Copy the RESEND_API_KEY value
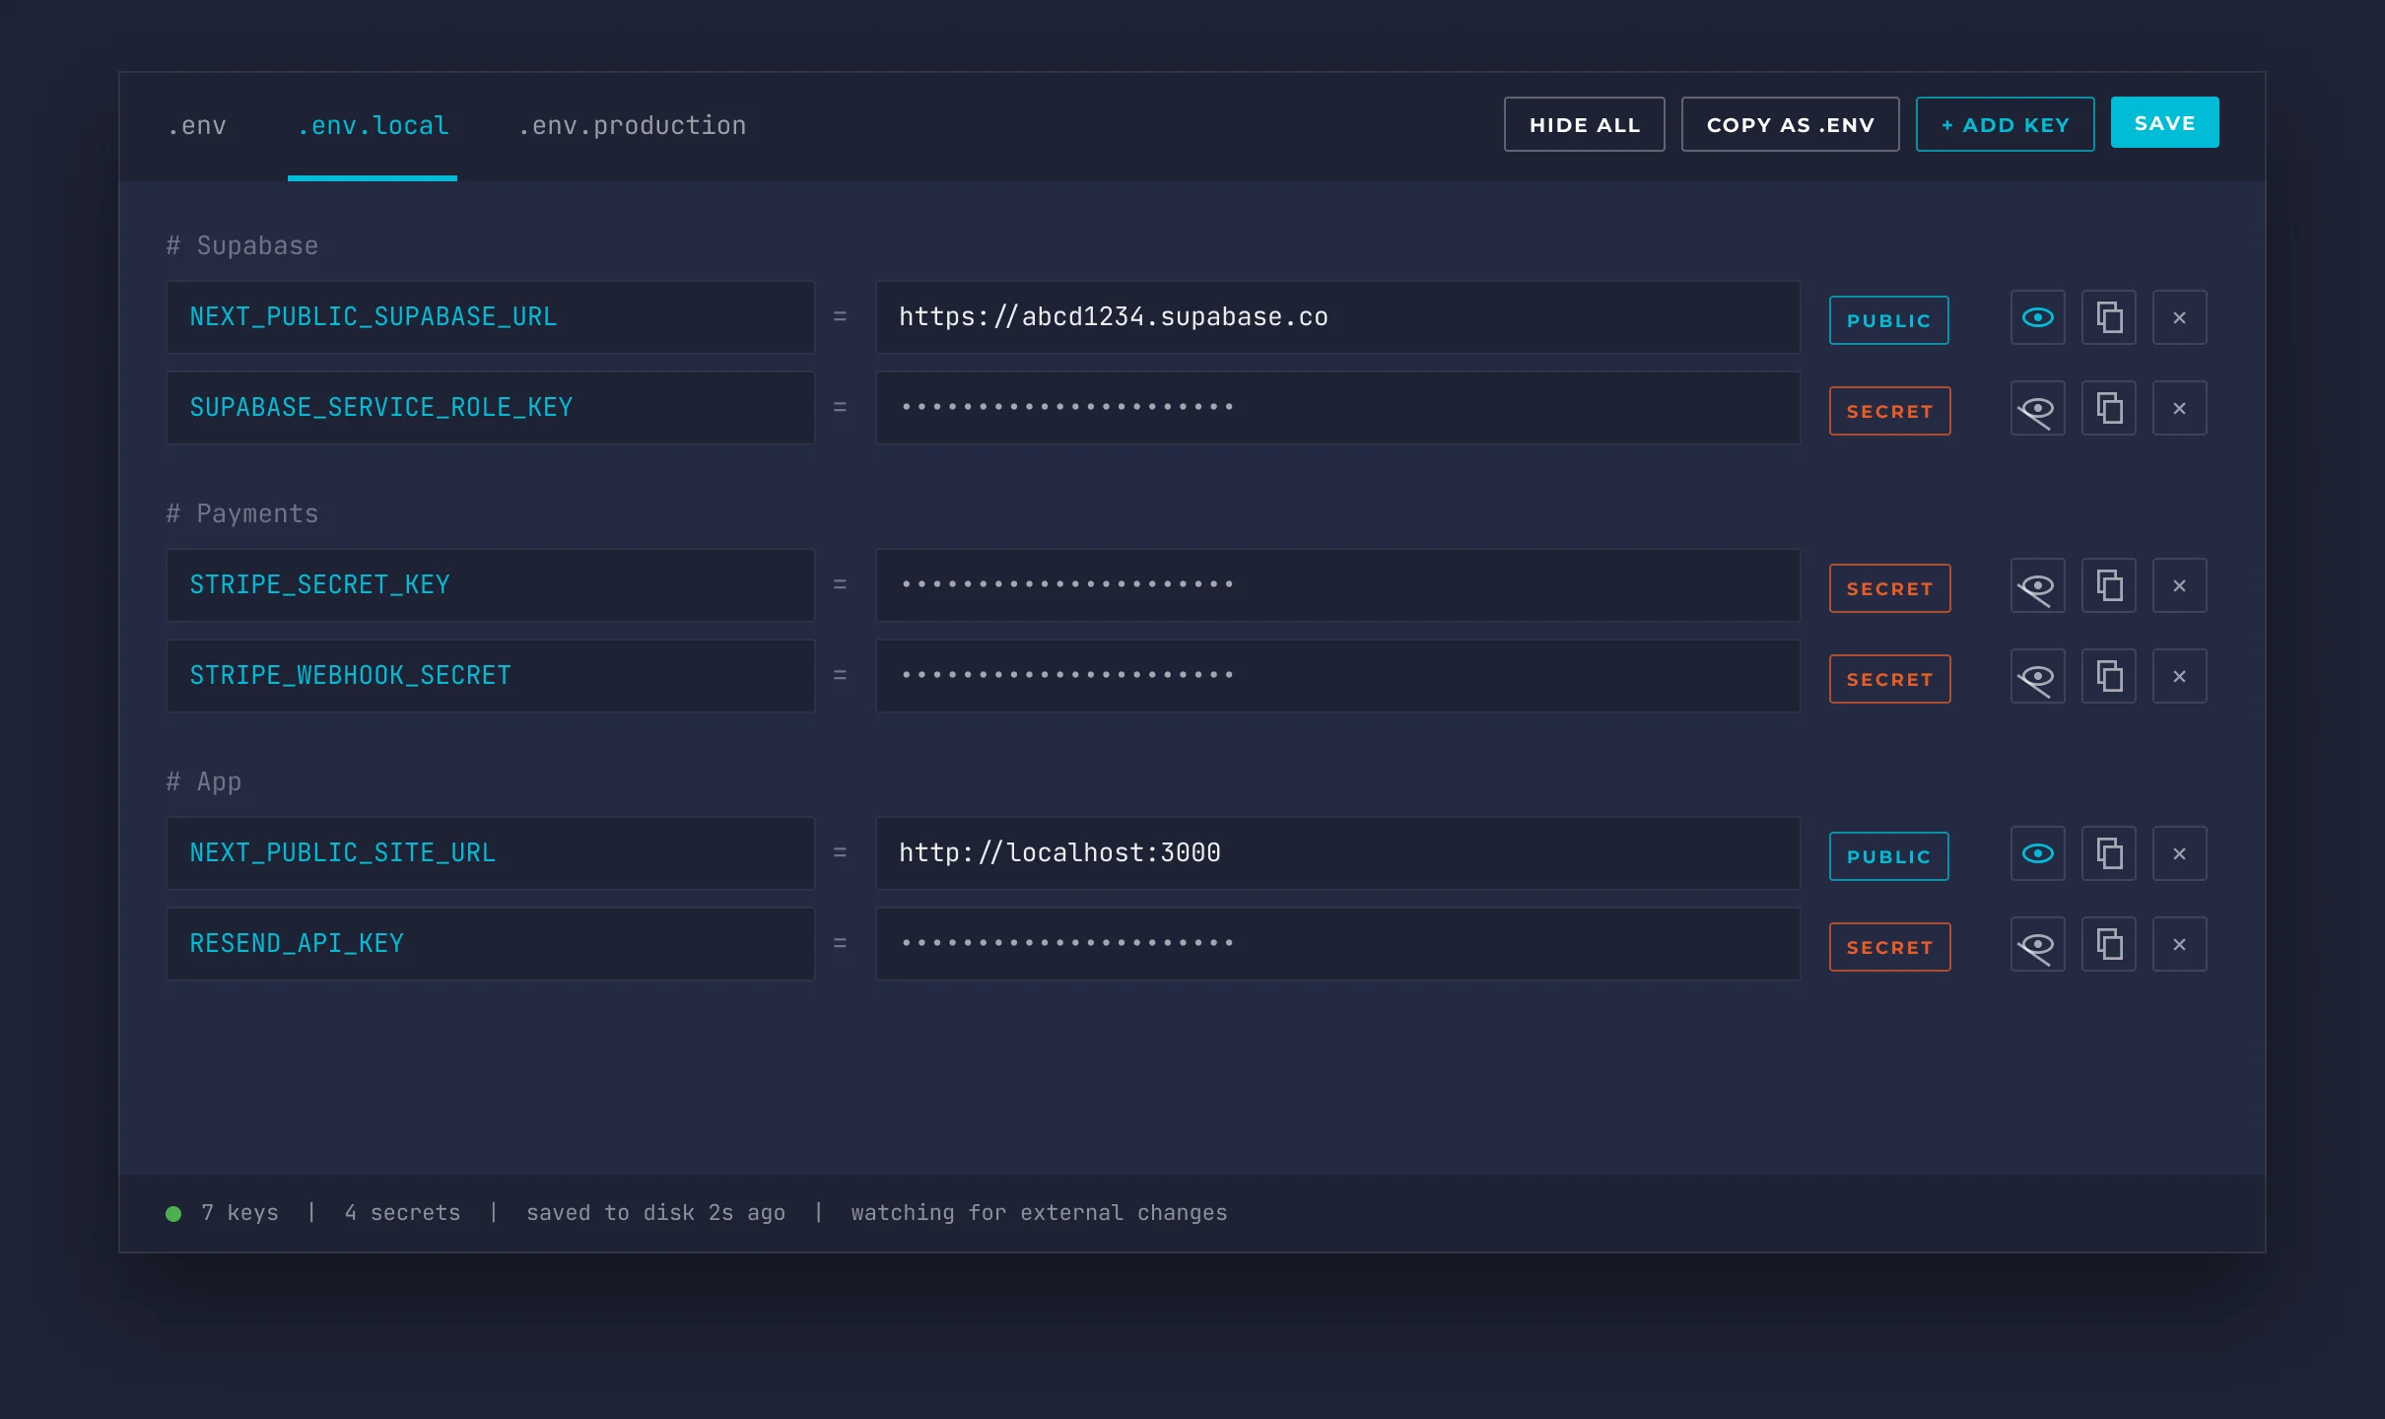The width and height of the screenshot is (2385, 1419). tap(2108, 944)
